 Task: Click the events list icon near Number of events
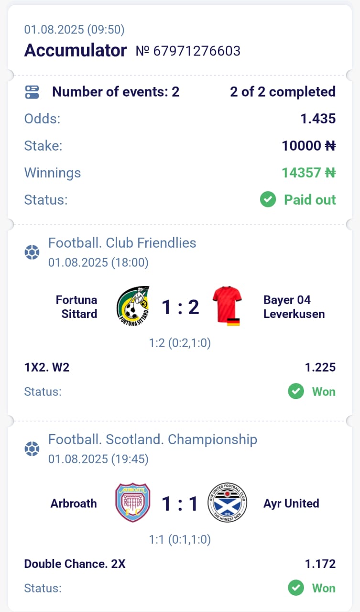(x=32, y=92)
